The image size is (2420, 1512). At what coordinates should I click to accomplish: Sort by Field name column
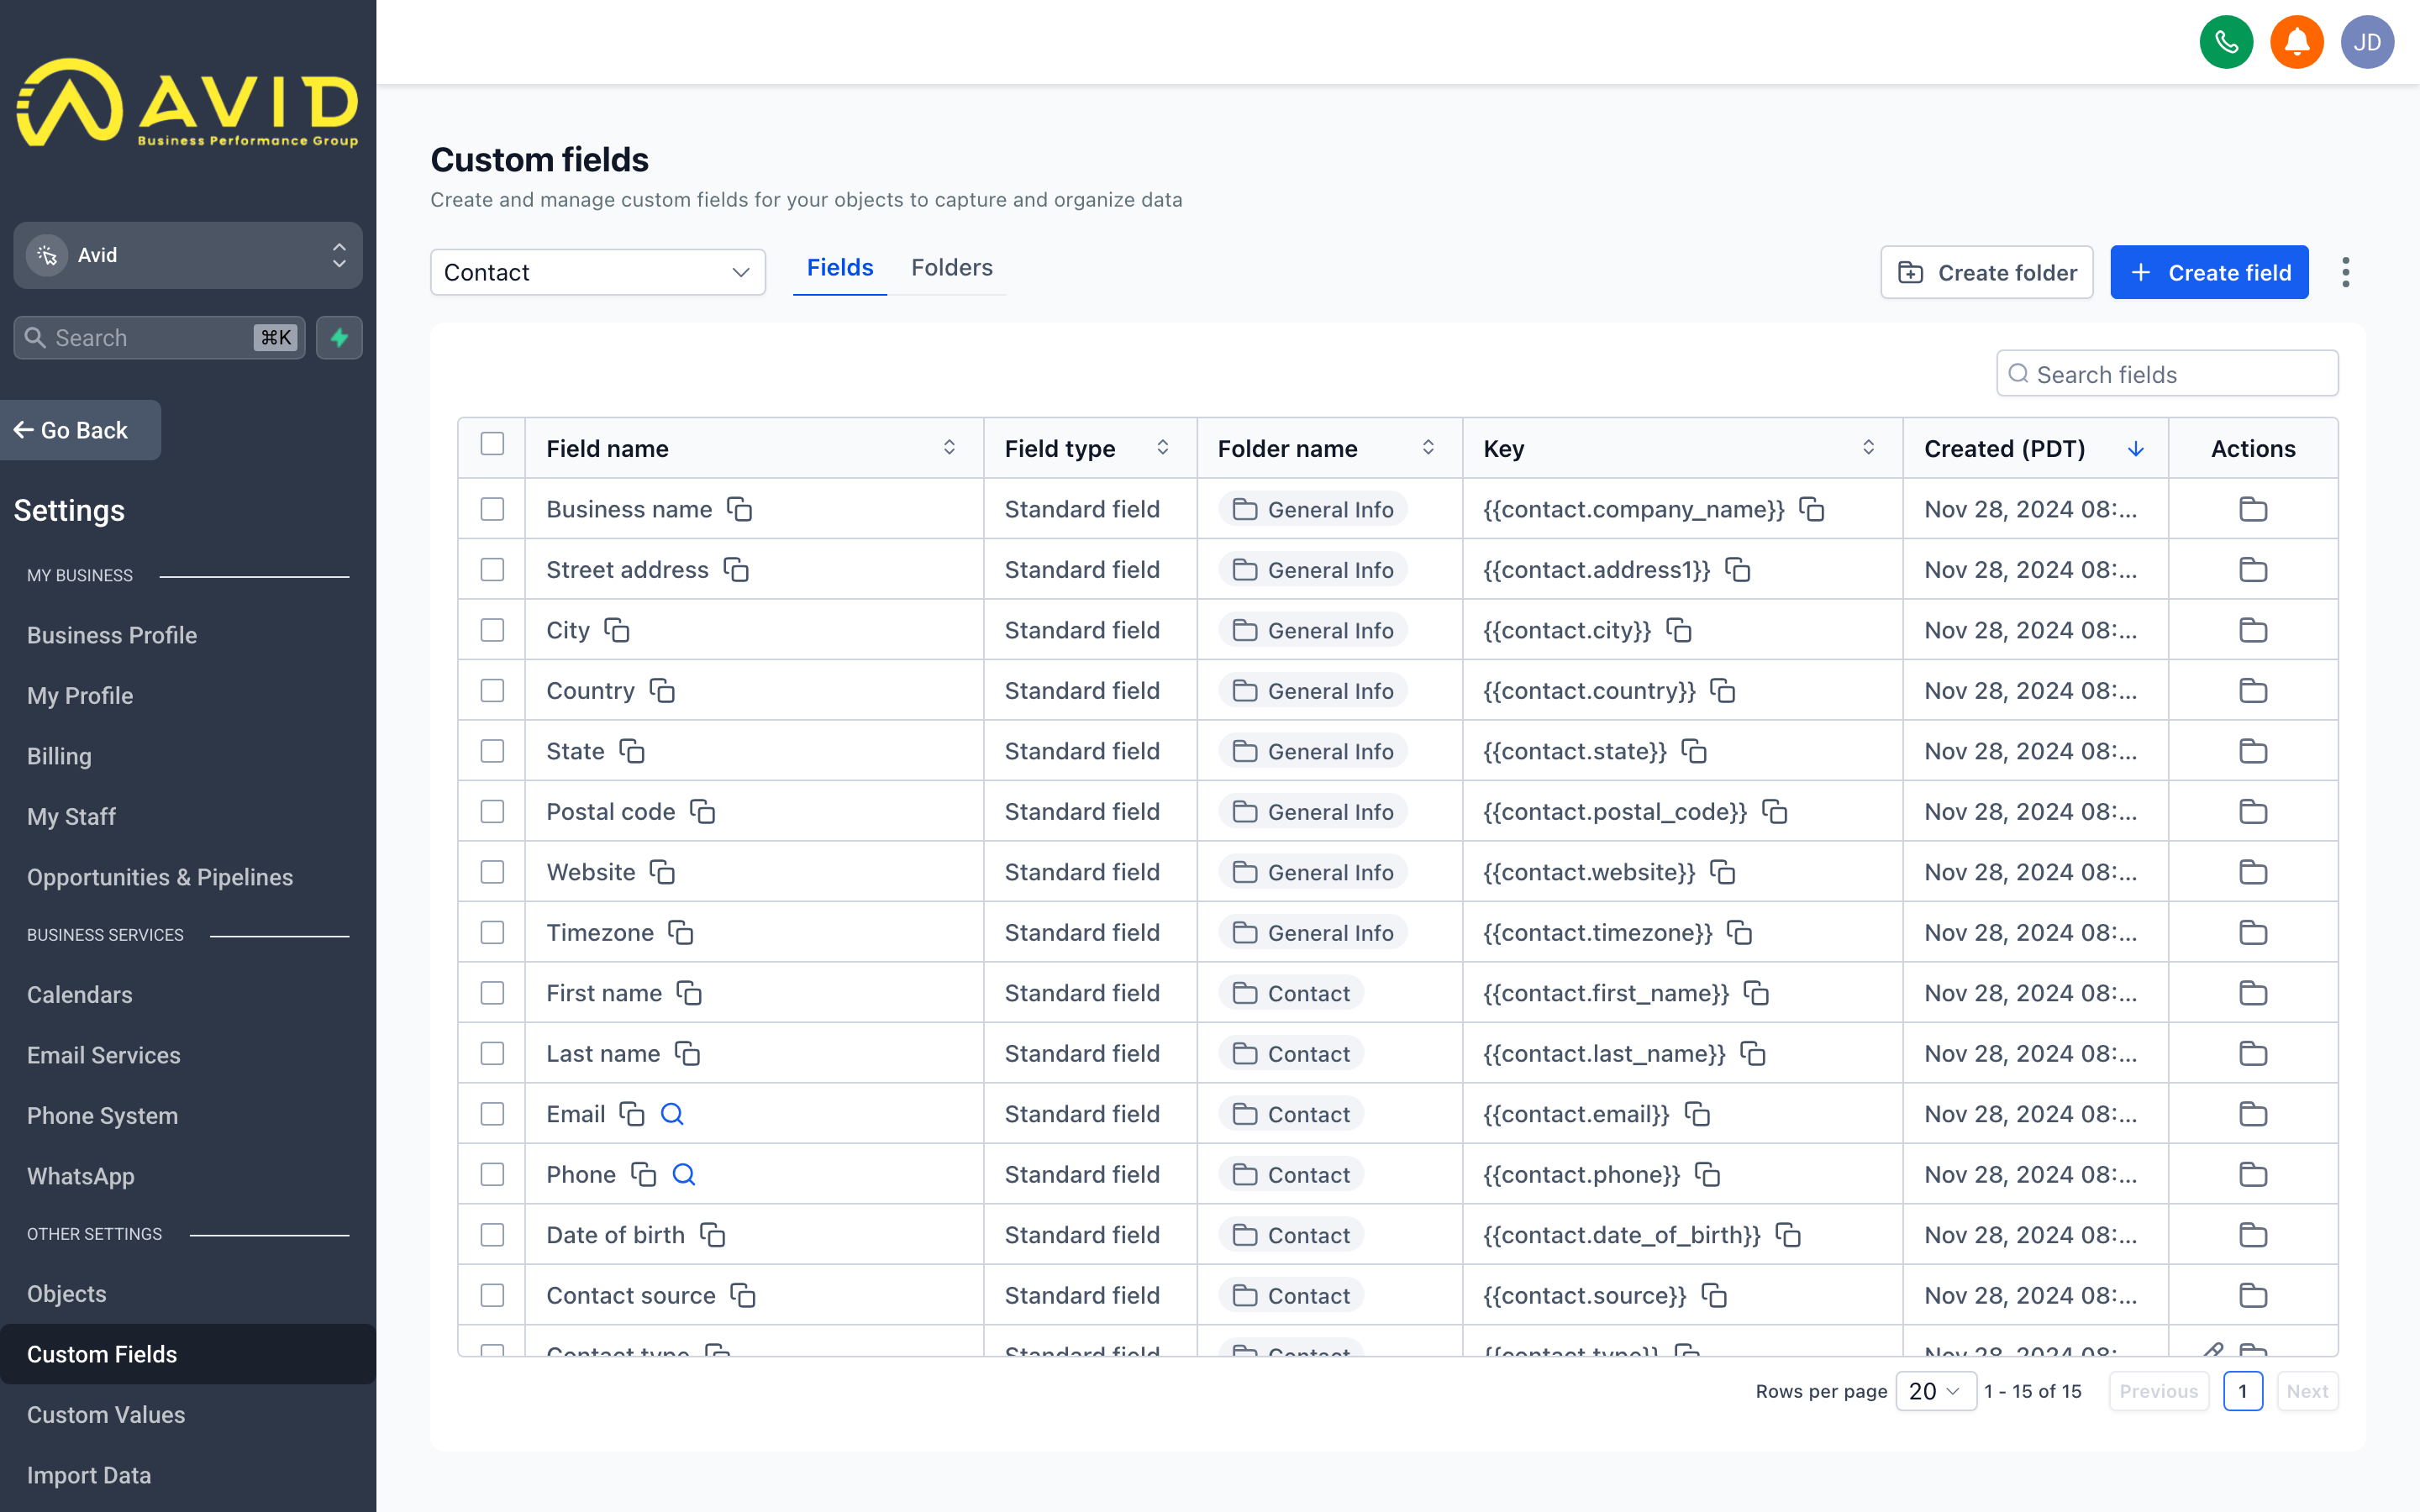pyautogui.click(x=949, y=448)
